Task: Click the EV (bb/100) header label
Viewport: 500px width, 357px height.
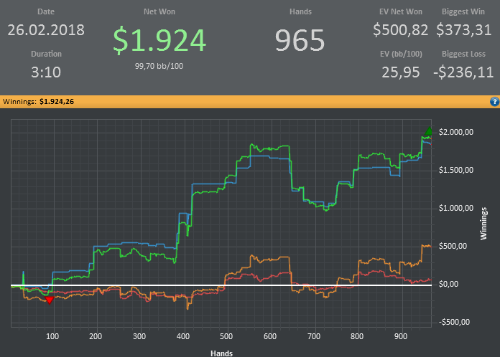Action: (401, 54)
